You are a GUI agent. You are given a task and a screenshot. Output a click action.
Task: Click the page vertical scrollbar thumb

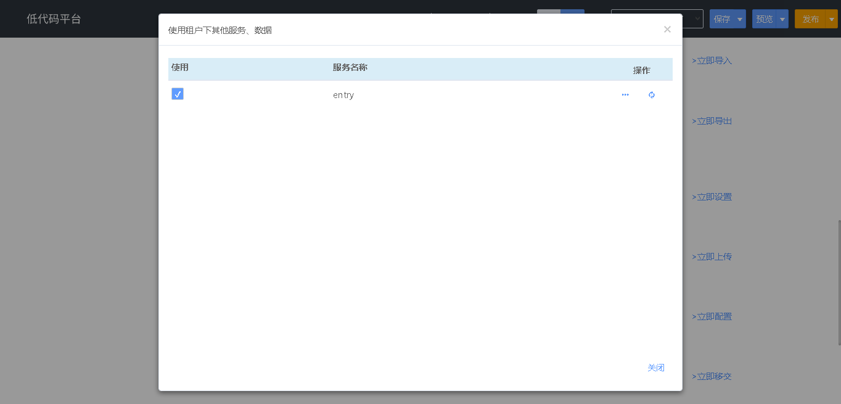[x=839, y=282]
